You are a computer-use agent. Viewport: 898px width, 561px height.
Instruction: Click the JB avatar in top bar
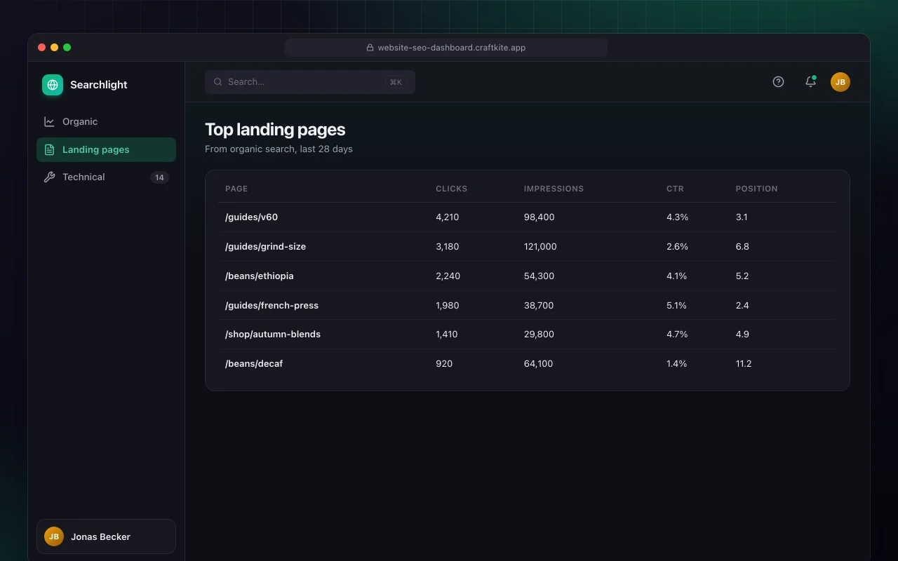(840, 81)
